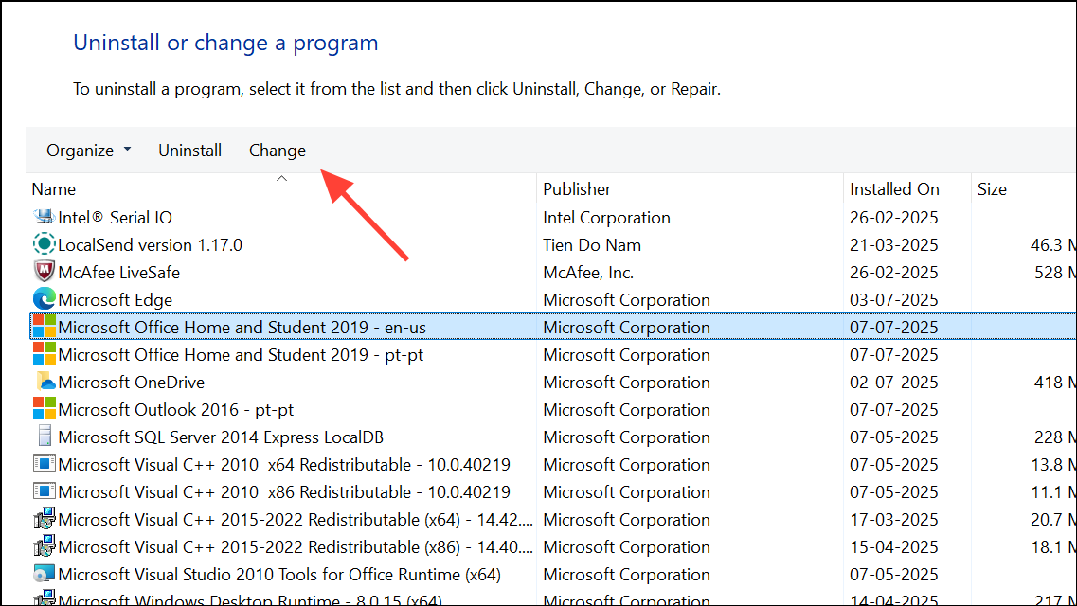Select McAfee LiveSafe entry

[118, 273]
